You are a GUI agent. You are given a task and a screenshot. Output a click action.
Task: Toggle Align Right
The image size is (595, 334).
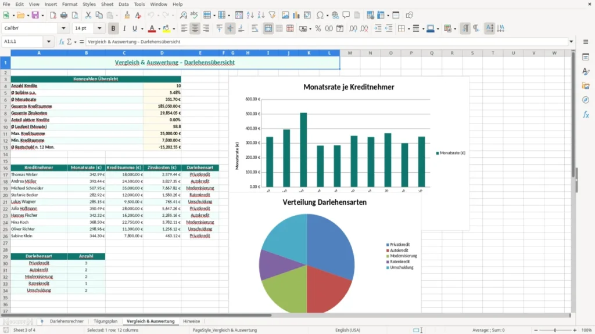click(206, 28)
